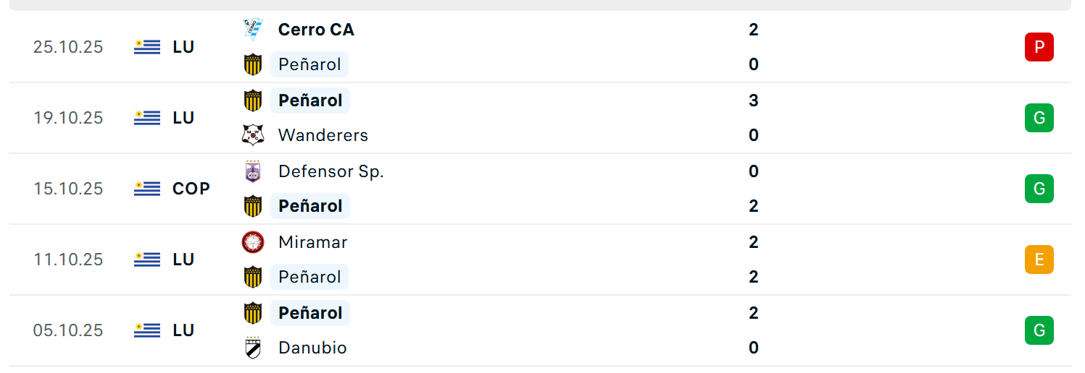Image resolution: width=1085 pixels, height=373 pixels.
Task: Click highlighted Peñarol in the 05.10.25 match
Action: click(x=310, y=313)
